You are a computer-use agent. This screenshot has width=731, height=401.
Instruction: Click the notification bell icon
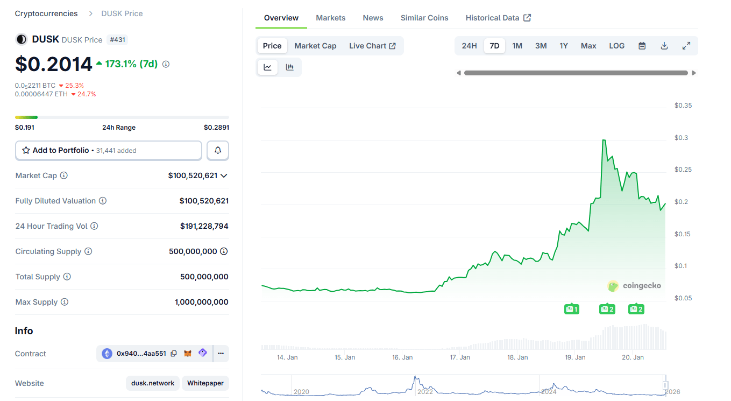click(218, 151)
